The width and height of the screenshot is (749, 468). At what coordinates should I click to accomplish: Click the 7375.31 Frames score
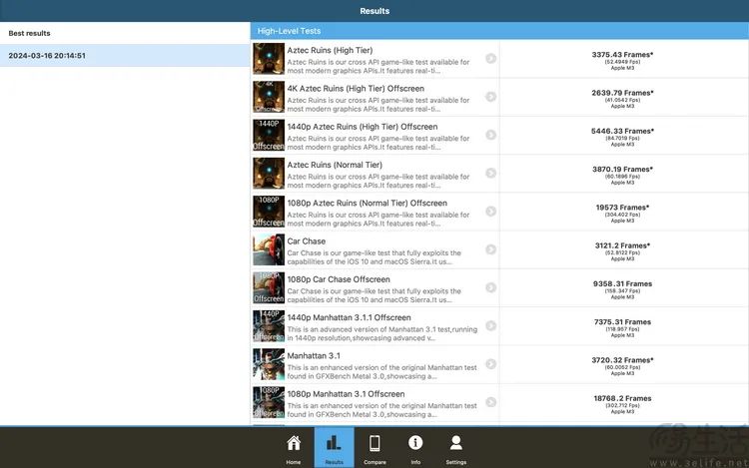click(x=622, y=321)
